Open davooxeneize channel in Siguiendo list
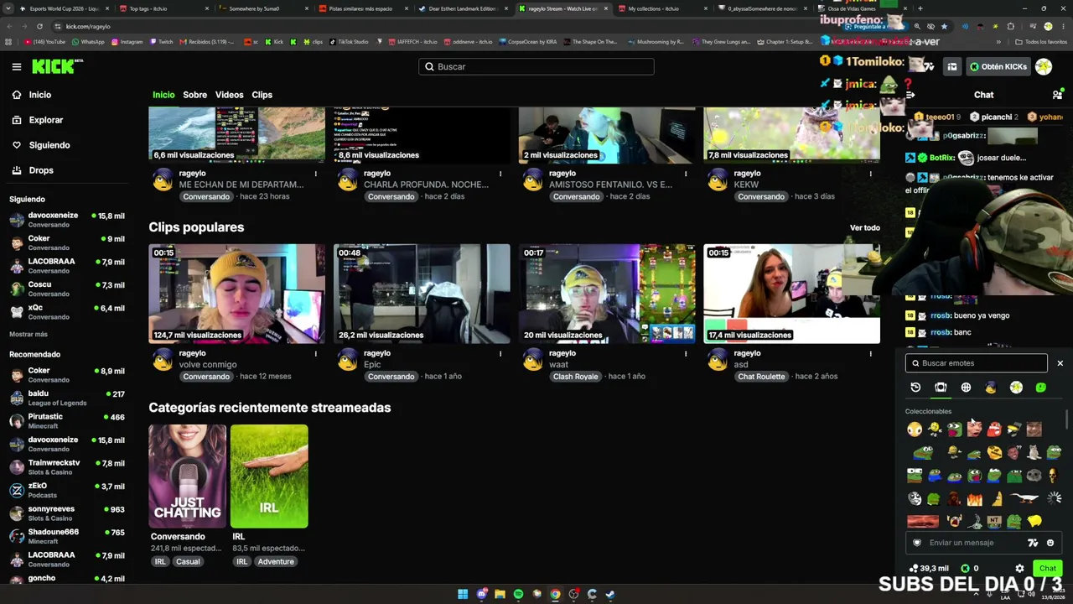 tap(67, 220)
